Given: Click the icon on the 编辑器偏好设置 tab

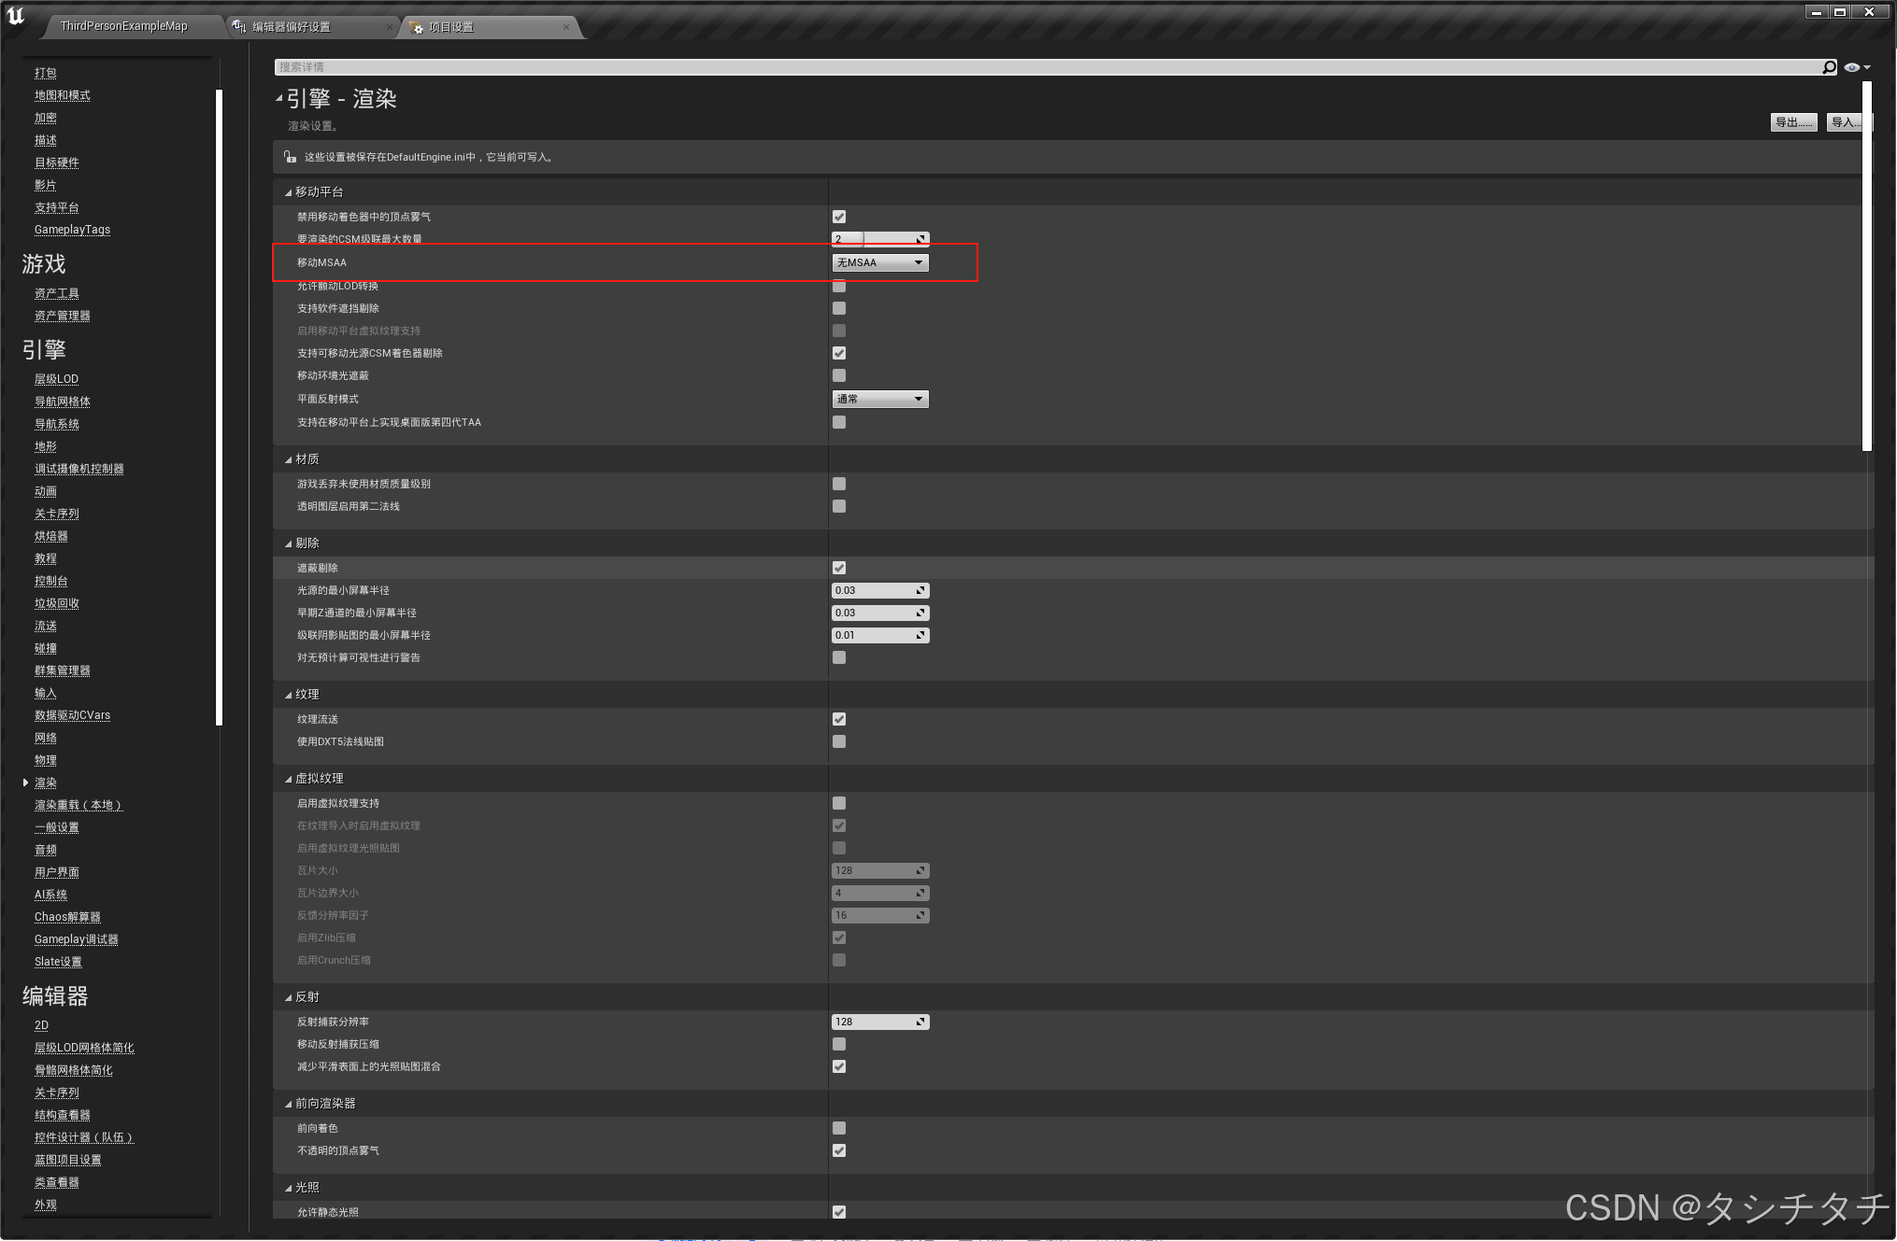Looking at the screenshot, I should point(236,26).
